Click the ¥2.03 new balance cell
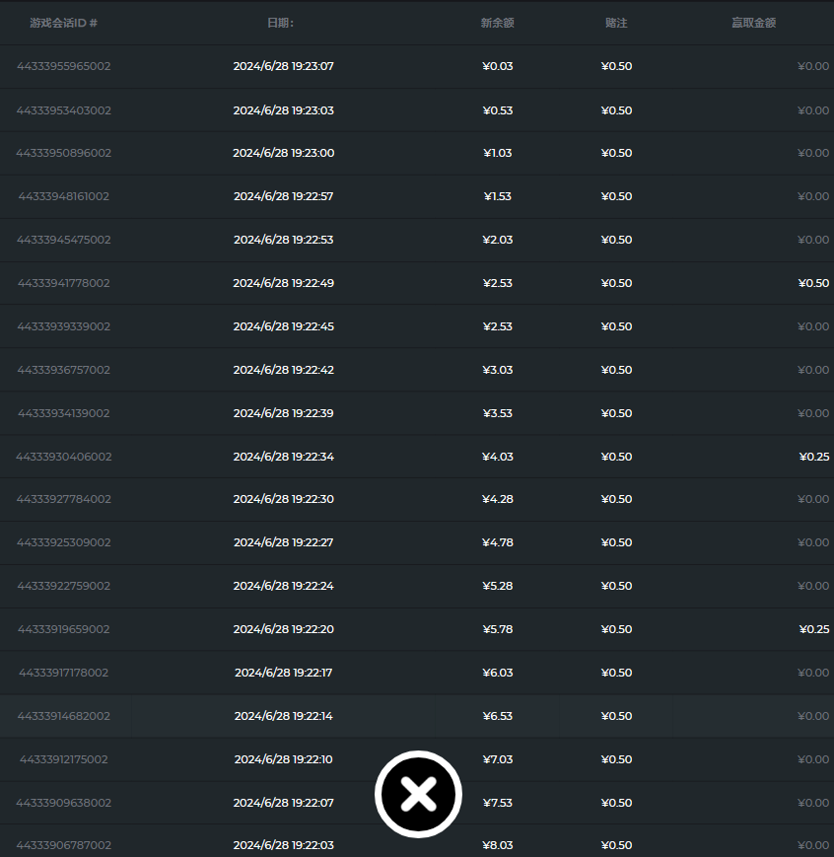Image resolution: width=834 pixels, height=857 pixels. coord(498,240)
